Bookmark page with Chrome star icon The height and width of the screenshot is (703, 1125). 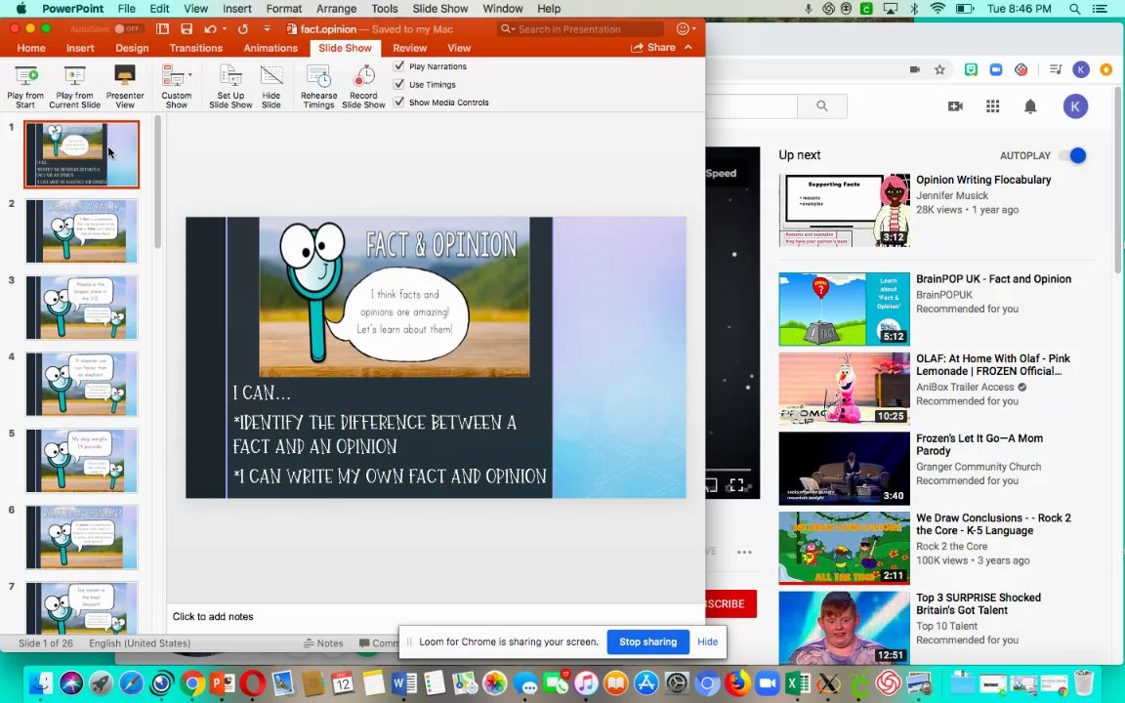939,69
